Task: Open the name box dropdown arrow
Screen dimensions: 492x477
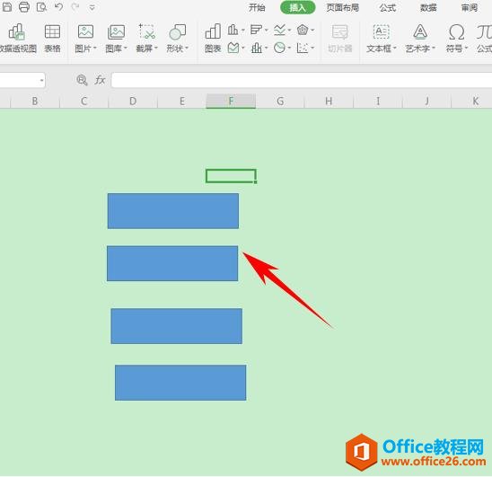Action: (x=41, y=80)
